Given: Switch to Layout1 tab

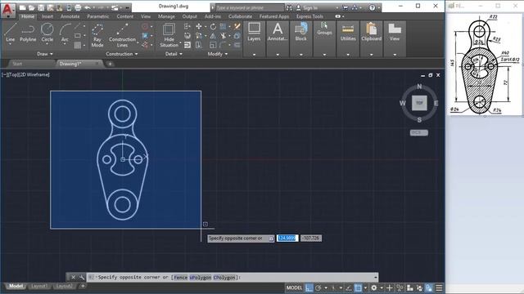Looking at the screenshot, I should (x=38, y=286).
